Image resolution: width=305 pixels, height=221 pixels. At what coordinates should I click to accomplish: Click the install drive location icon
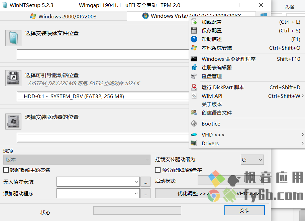pyautogui.click(x=13, y=122)
